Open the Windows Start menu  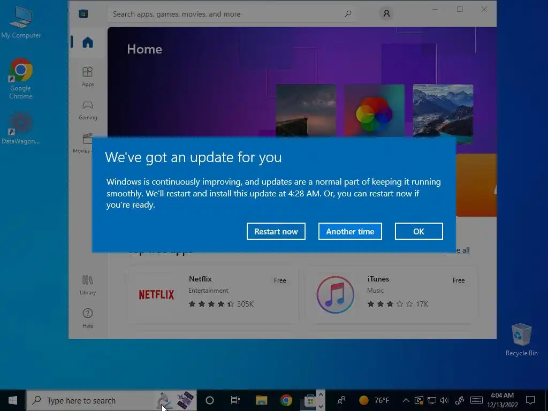coord(13,400)
